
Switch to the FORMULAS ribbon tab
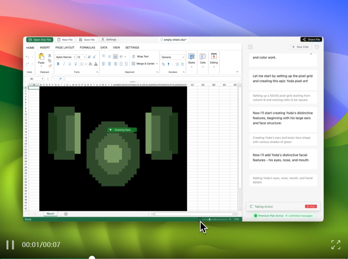[87, 48]
